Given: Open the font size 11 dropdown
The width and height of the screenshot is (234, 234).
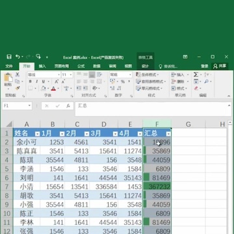Looking at the screenshot, I should coord(71,75).
